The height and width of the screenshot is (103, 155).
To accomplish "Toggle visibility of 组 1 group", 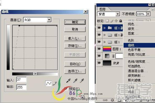I will [99, 42].
